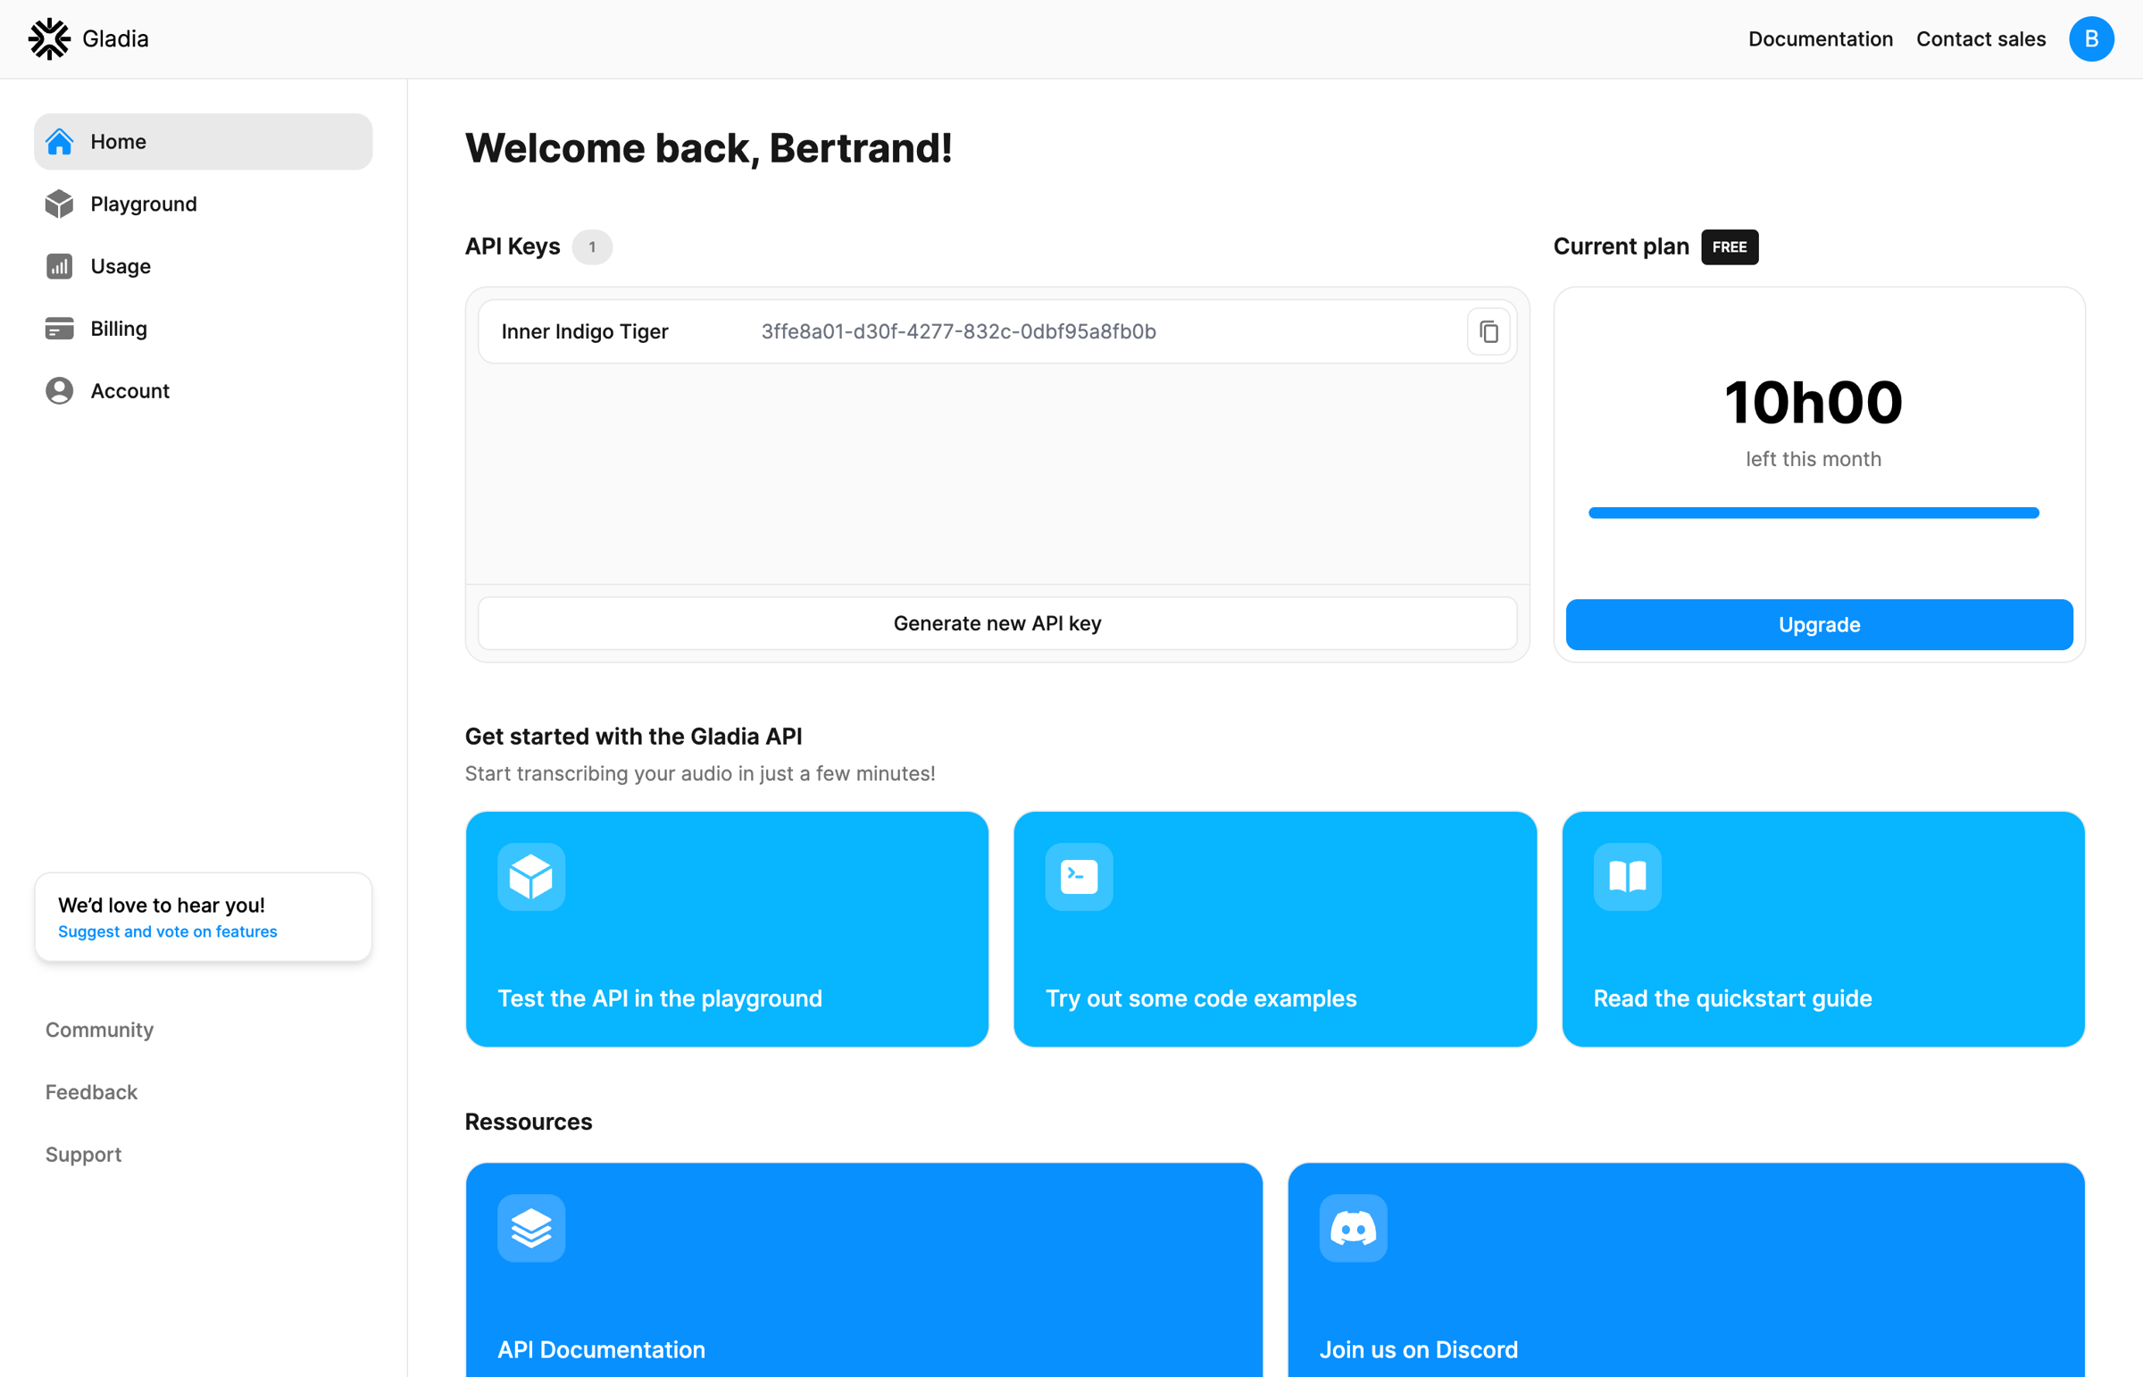Open the Feedback link
2143x1377 pixels.
(x=91, y=1092)
